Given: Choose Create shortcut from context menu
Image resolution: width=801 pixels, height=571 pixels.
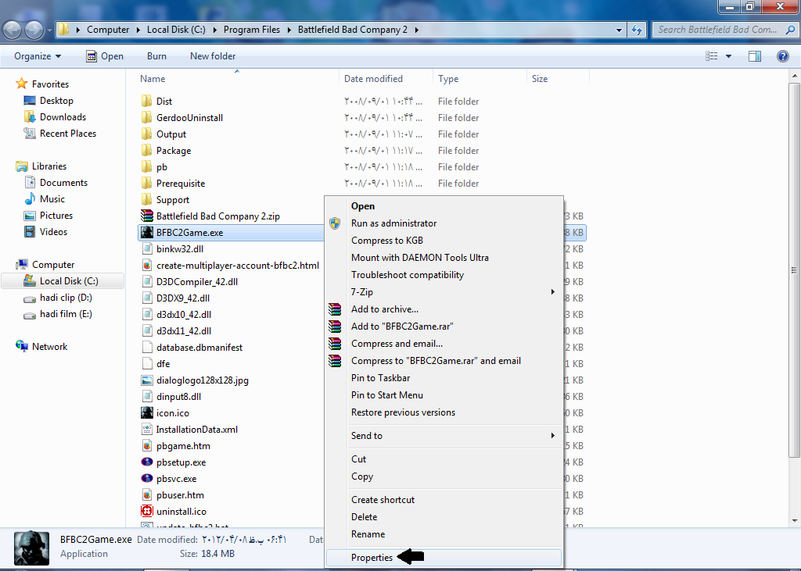Looking at the screenshot, I should tap(444, 500).
